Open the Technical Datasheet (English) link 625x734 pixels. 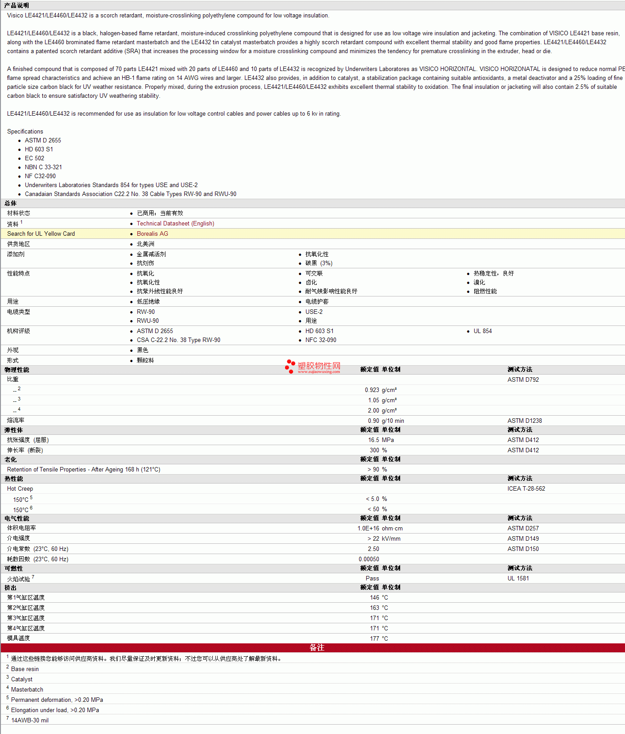pos(175,224)
